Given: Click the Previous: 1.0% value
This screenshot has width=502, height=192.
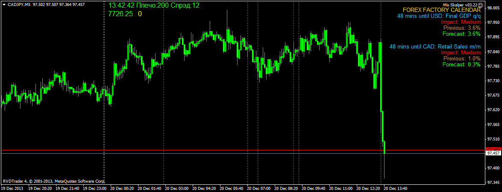Looking at the screenshot, I should tap(462, 59).
